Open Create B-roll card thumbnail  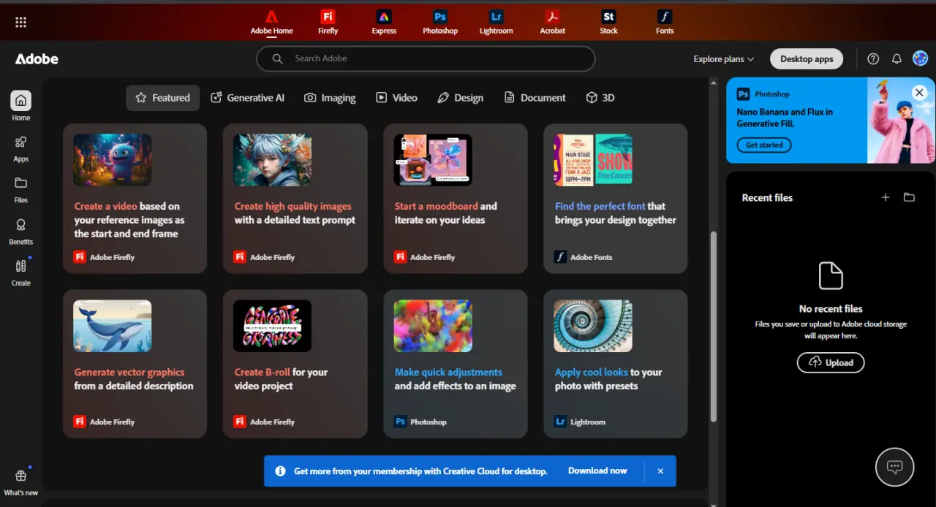coord(272,326)
